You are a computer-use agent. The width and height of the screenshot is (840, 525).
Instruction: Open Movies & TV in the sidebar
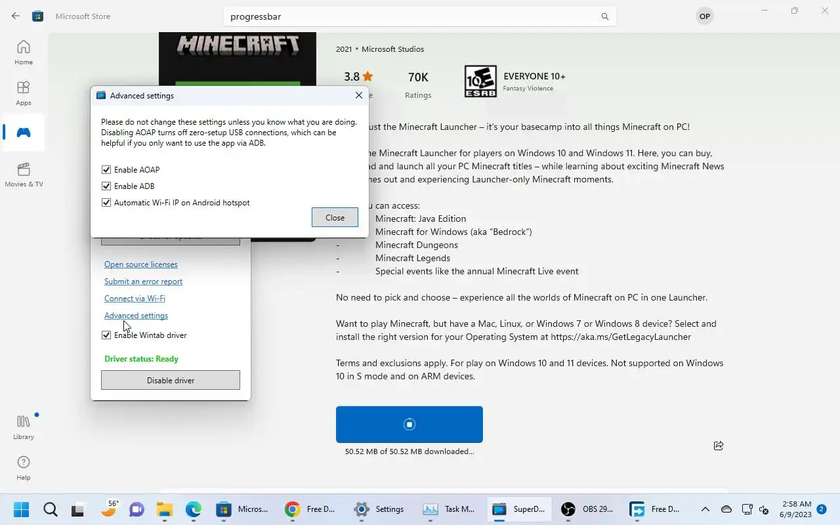(24, 175)
